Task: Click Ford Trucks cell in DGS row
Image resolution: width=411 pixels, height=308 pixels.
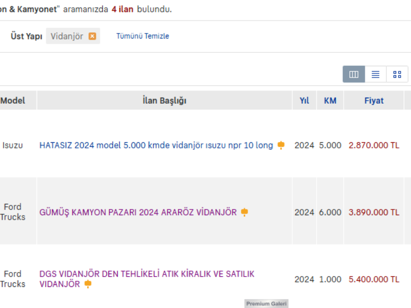Action: pos(12,279)
